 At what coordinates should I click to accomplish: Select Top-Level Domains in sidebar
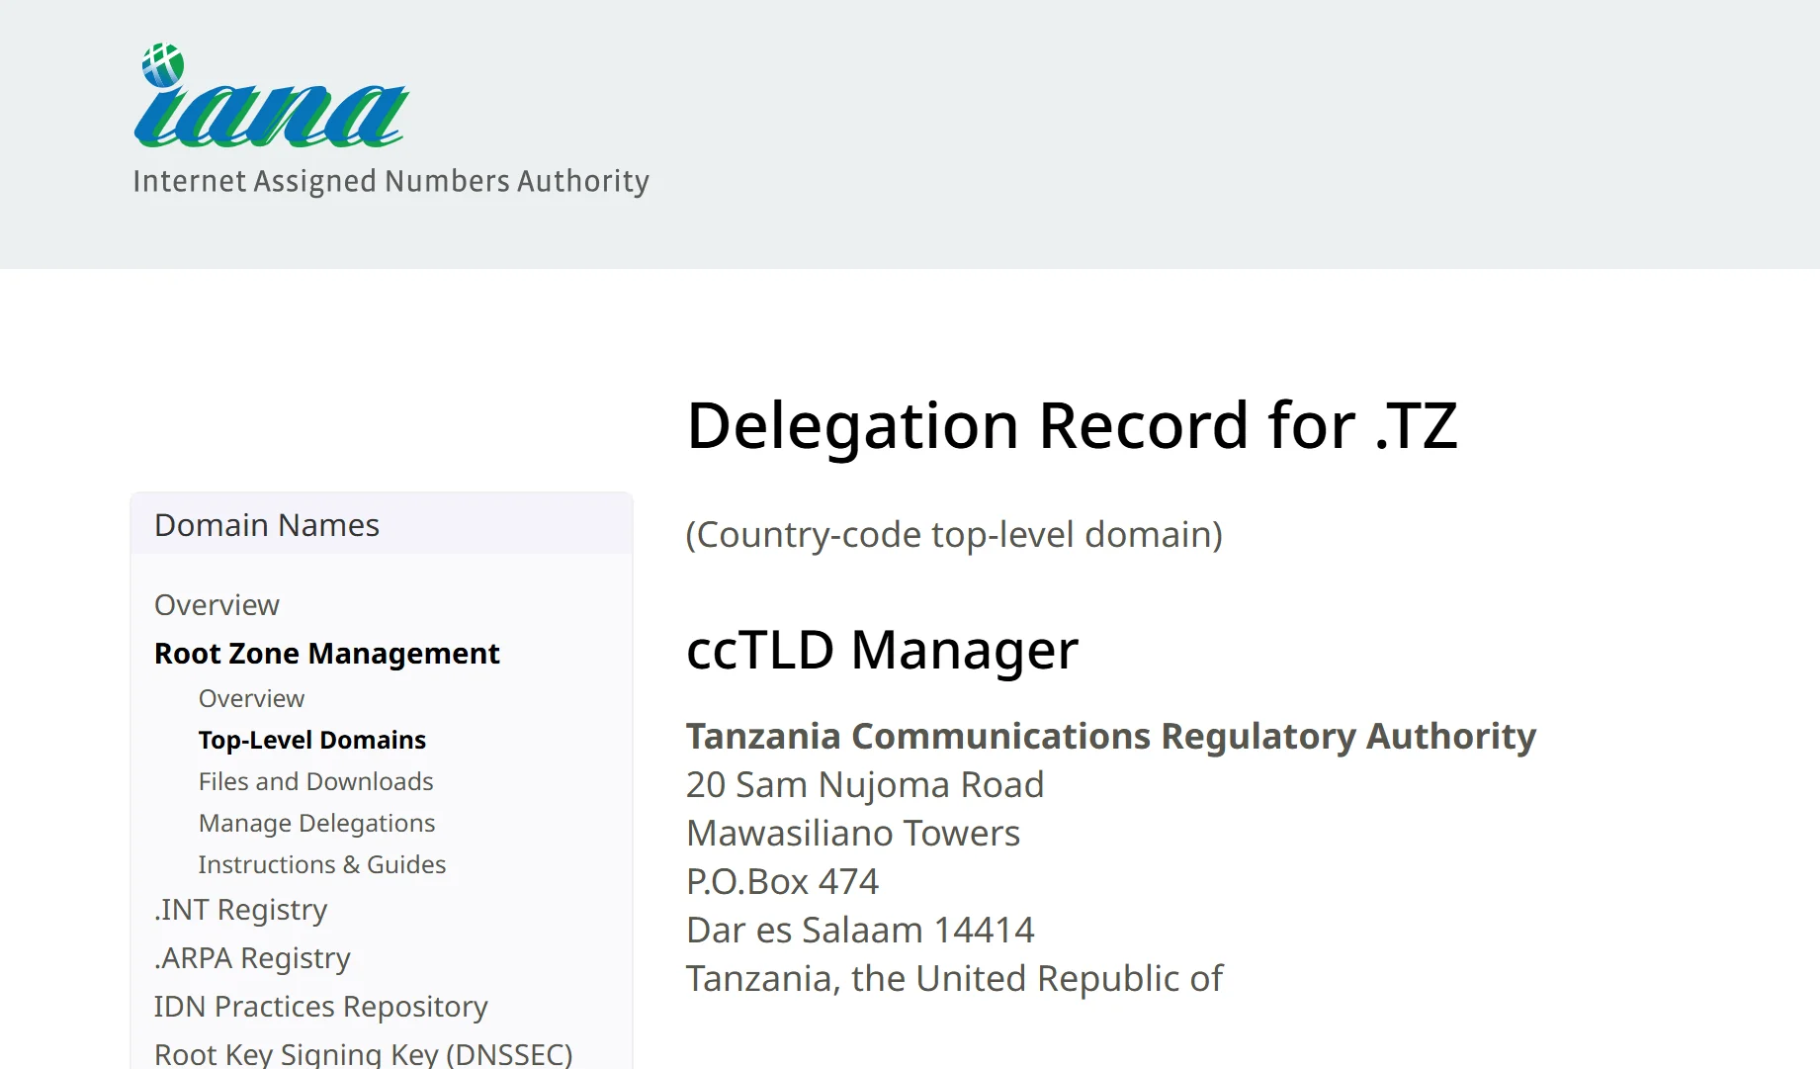point(312,740)
